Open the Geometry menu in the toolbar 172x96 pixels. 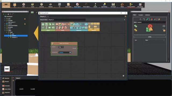[x=41, y=5]
